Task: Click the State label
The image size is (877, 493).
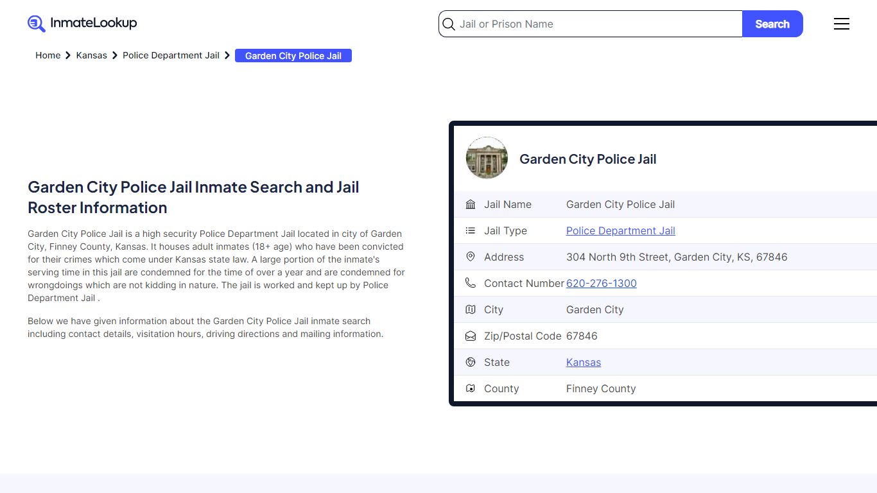Action: coord(497,362)
